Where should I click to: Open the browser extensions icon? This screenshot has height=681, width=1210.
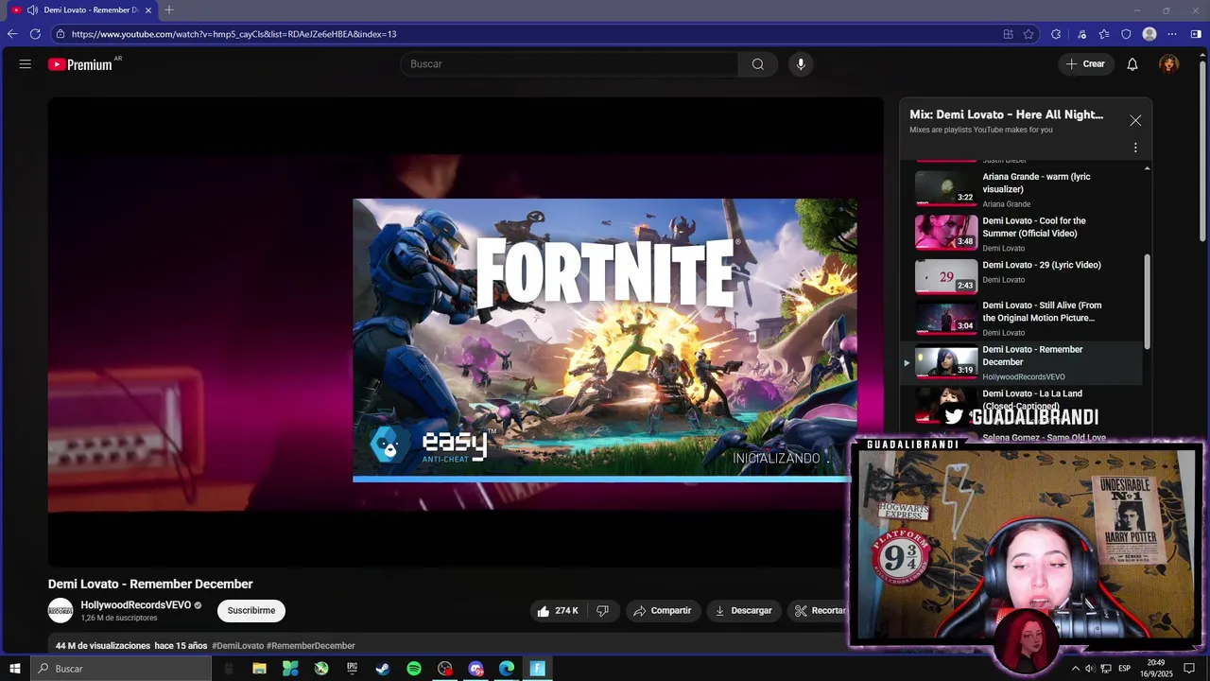pos(1056,34)
